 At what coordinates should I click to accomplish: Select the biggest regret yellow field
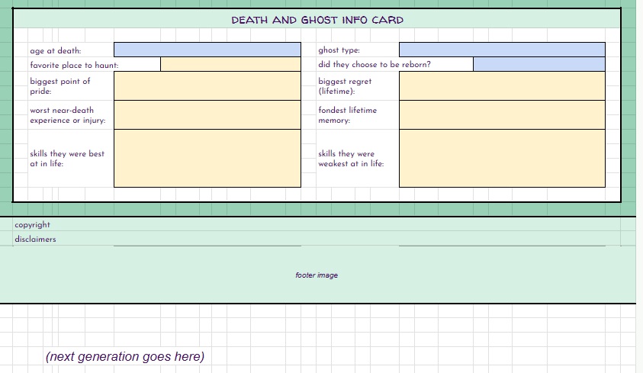501,86
